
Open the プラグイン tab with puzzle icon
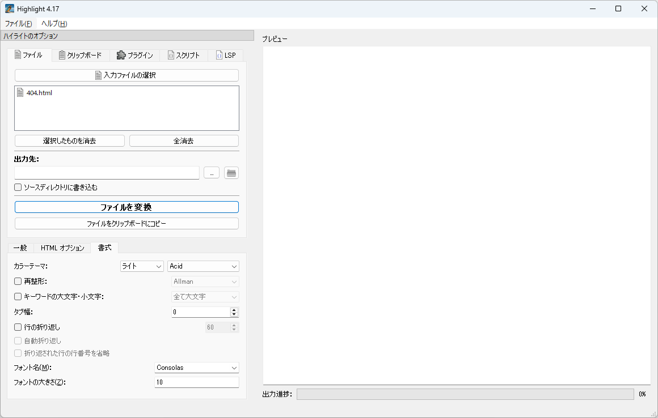coord(134,55)
